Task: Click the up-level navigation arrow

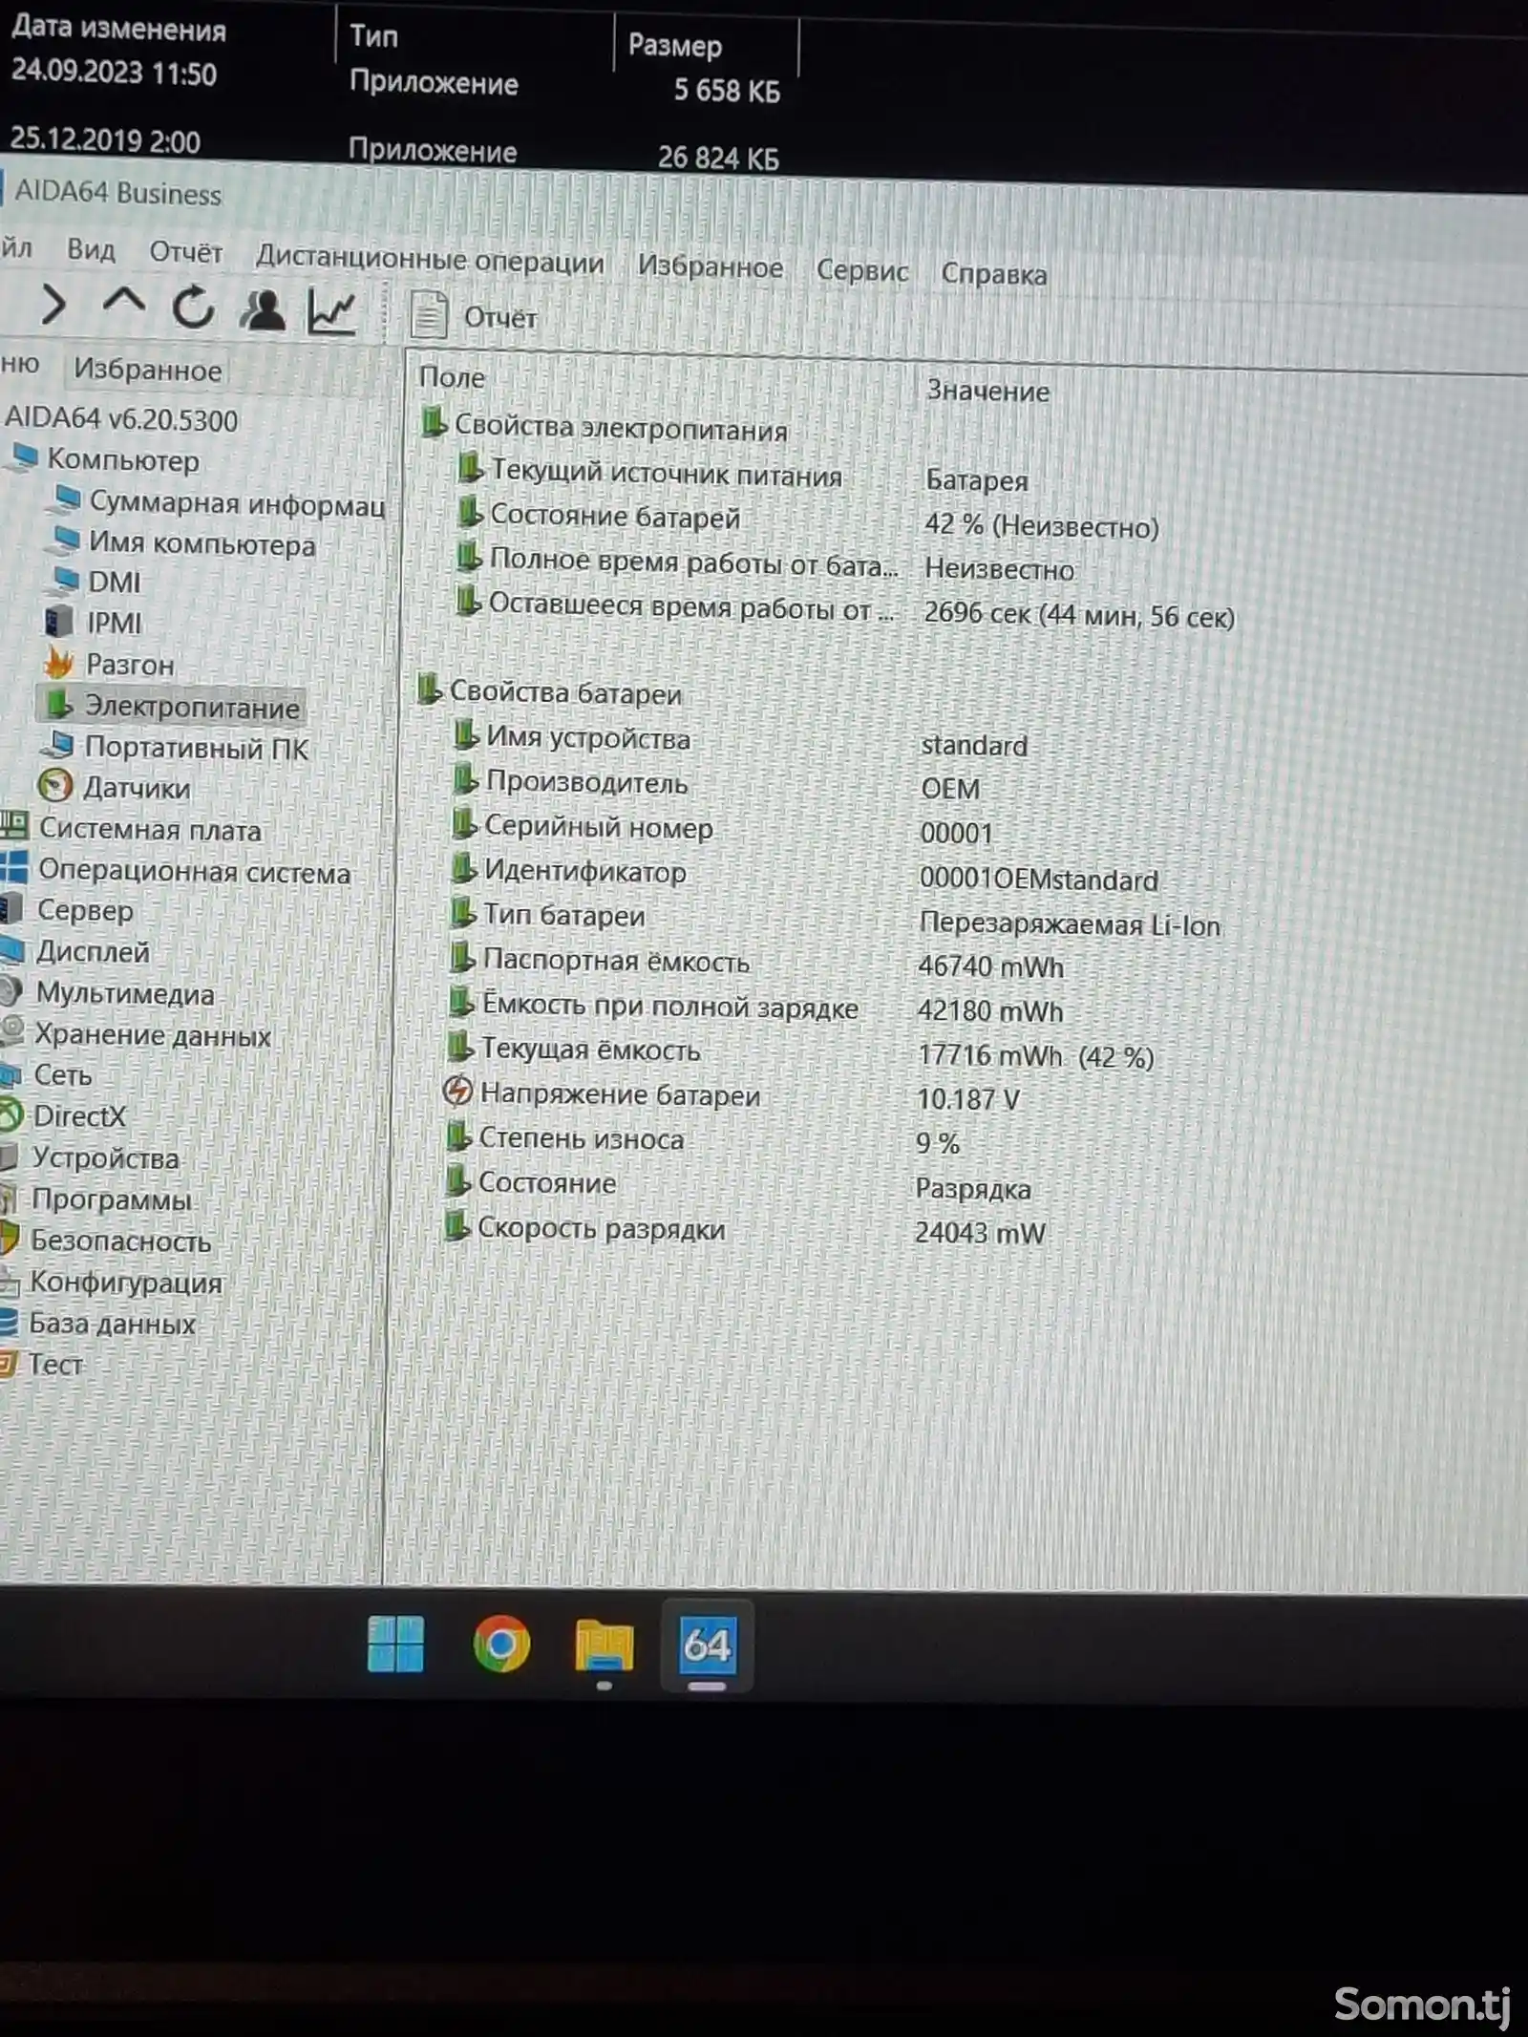Action: click(x=124, y=303)
